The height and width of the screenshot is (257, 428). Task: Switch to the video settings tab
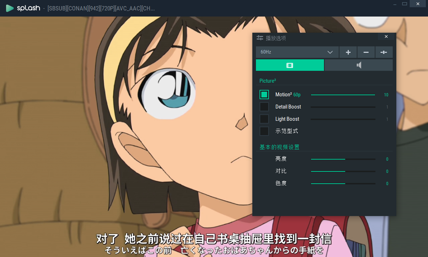point(290,65)
